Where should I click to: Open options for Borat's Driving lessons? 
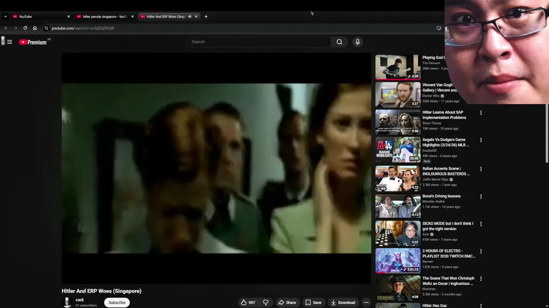point(481,197)
